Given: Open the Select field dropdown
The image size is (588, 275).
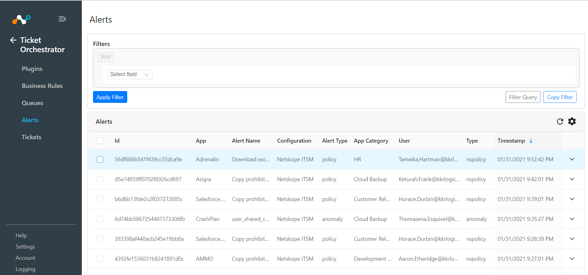Looking at the screenshot, I should tap(129, 75).
